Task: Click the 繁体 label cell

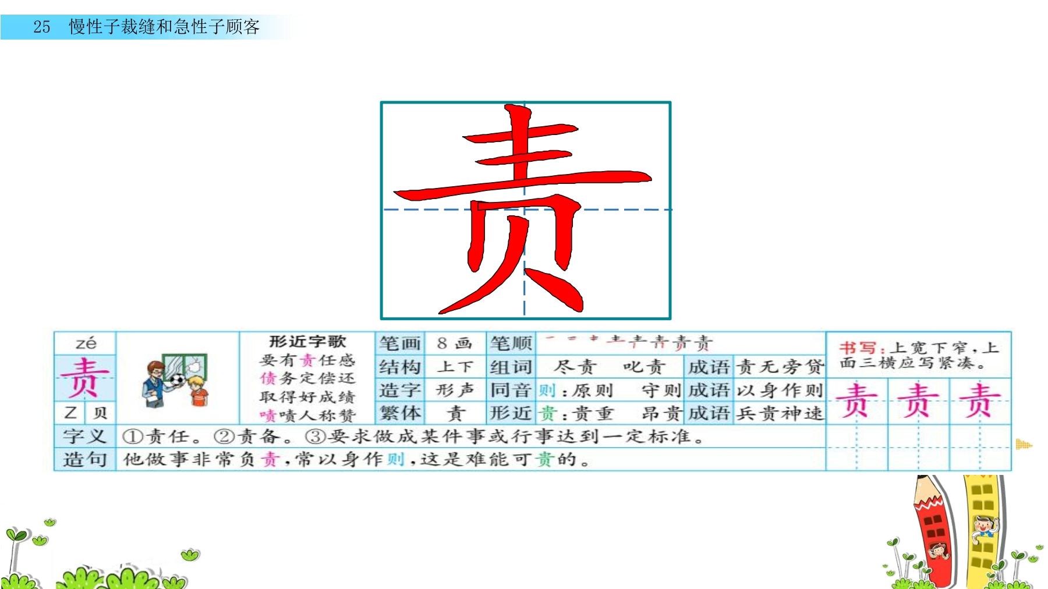Action: [399, 413]
